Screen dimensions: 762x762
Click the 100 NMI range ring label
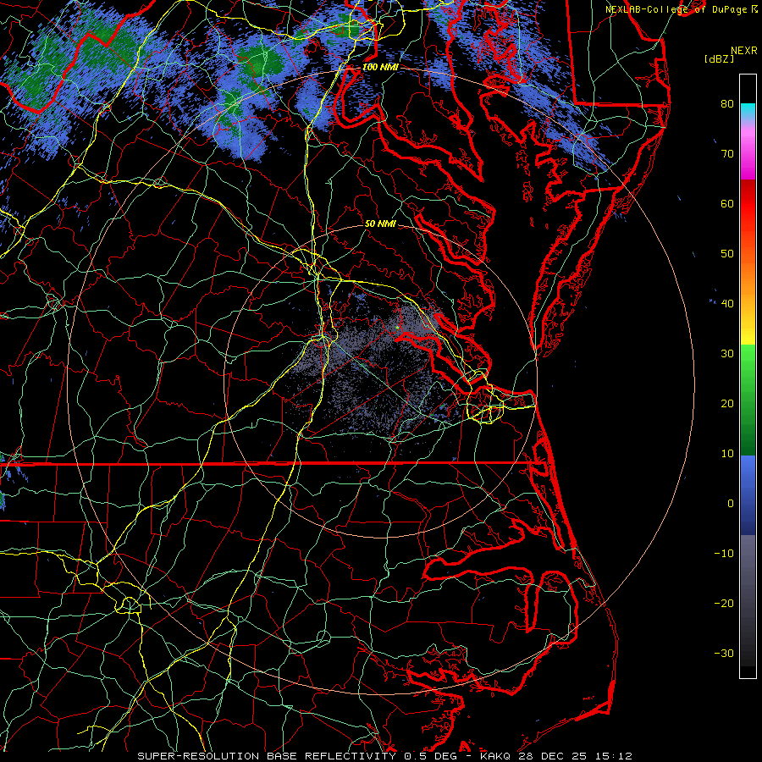[x=380, y=67]
